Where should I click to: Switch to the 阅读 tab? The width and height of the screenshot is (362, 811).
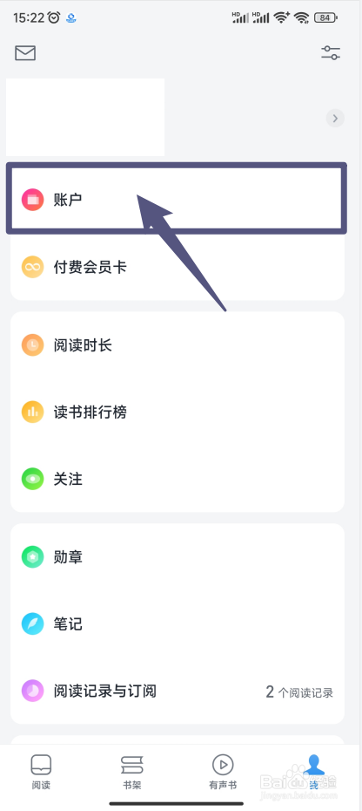point(41,773)
